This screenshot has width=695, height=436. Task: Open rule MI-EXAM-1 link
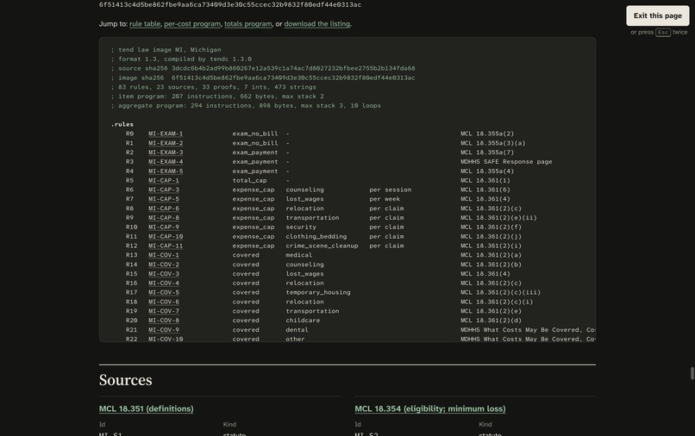[x=166, y=134]
